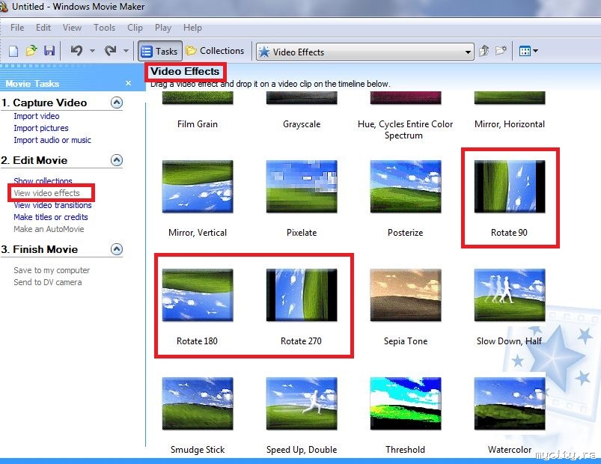Open the Tools menu
Screen dimensions: 601x464
[x=104, y=28]
